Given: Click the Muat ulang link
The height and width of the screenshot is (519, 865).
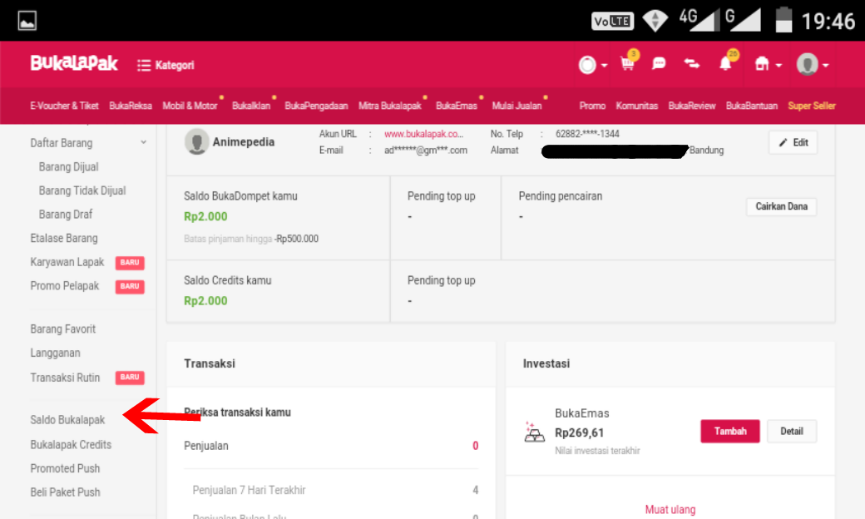Looking at the screenshot, I should [x=670, y=510].
